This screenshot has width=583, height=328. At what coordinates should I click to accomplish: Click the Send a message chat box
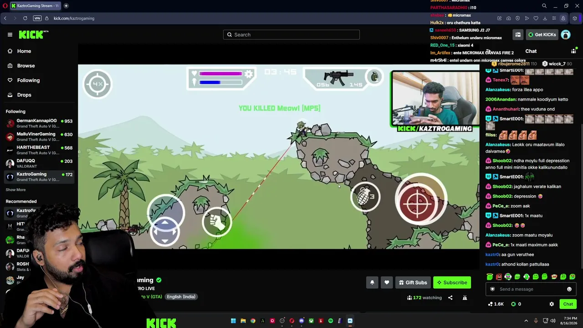531,289
